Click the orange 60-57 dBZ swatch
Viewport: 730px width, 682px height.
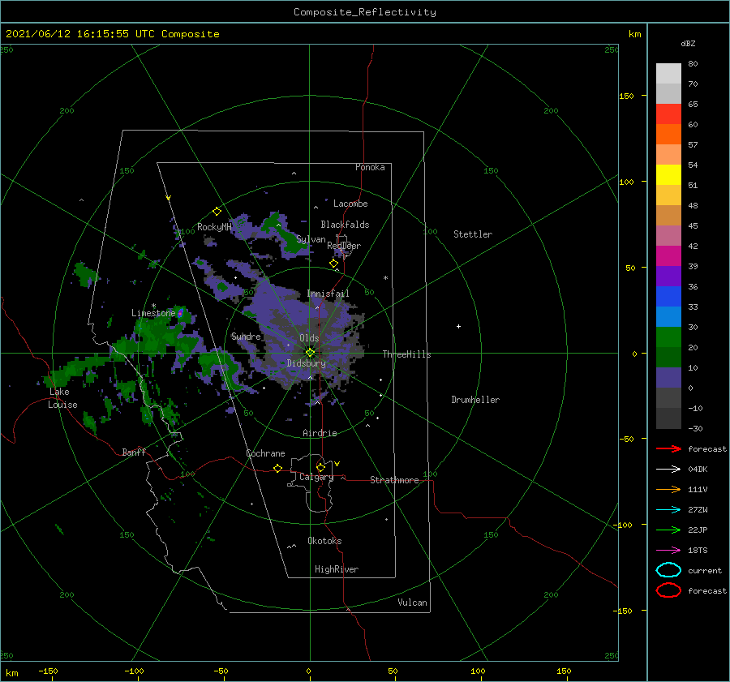point(668,135)
